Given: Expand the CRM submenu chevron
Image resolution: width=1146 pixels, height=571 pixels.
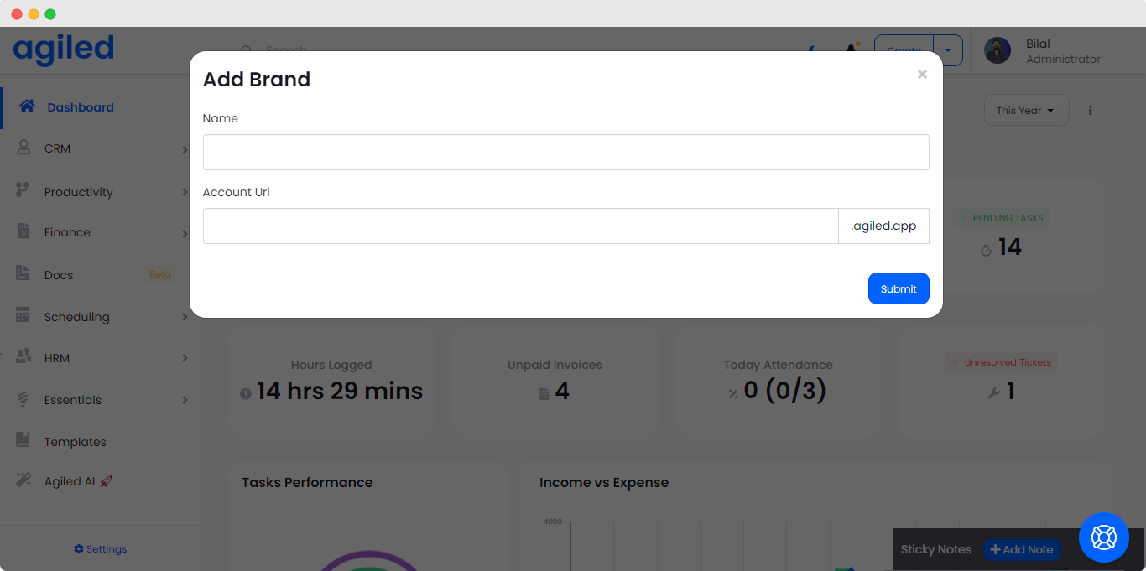Looking at the screenshot, I should coord(185,149).
